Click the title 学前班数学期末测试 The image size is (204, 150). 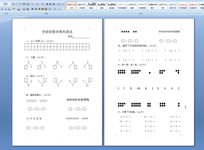click(x=57, y=32)
